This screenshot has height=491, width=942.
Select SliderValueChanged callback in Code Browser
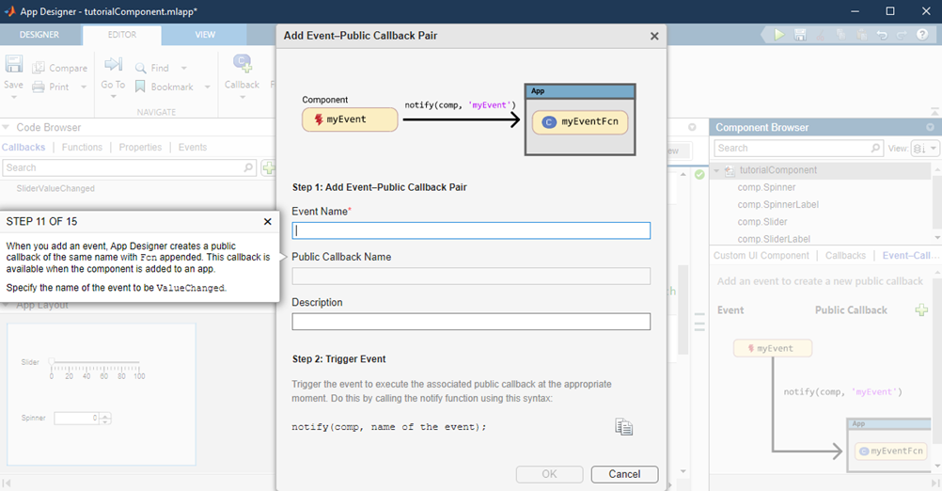(55, 188)
